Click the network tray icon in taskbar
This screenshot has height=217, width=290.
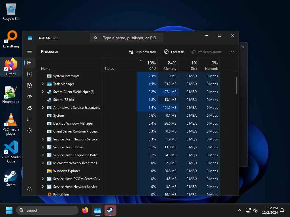click(x=248, y=210)
